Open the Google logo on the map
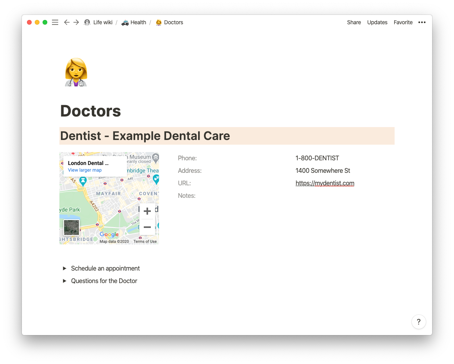This screenshot has height=364, width=454. click(109, 234)
